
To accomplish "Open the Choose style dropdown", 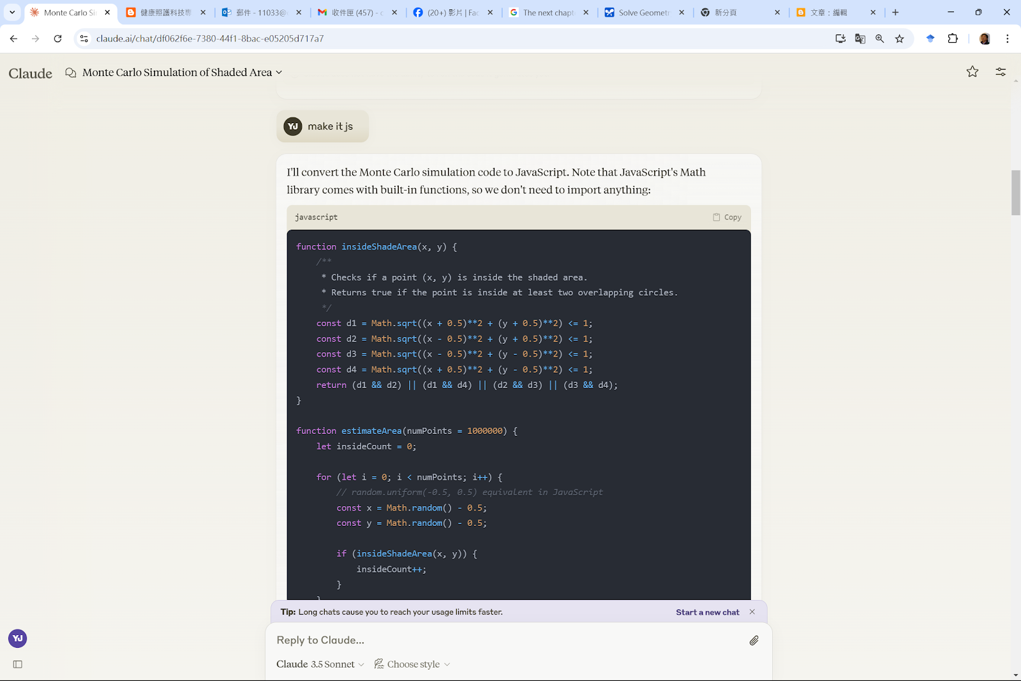I will [x=412, y=664].
